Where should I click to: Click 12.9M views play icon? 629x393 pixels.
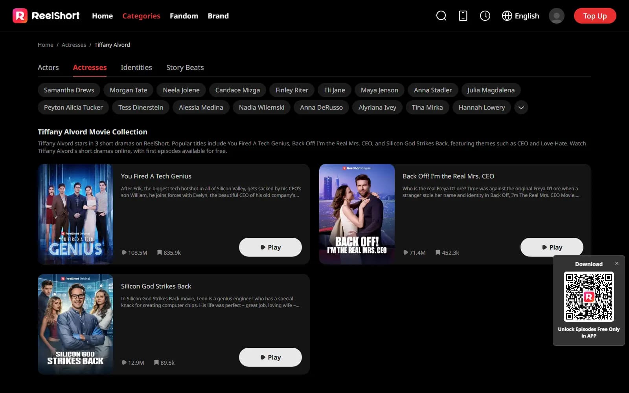124,363
